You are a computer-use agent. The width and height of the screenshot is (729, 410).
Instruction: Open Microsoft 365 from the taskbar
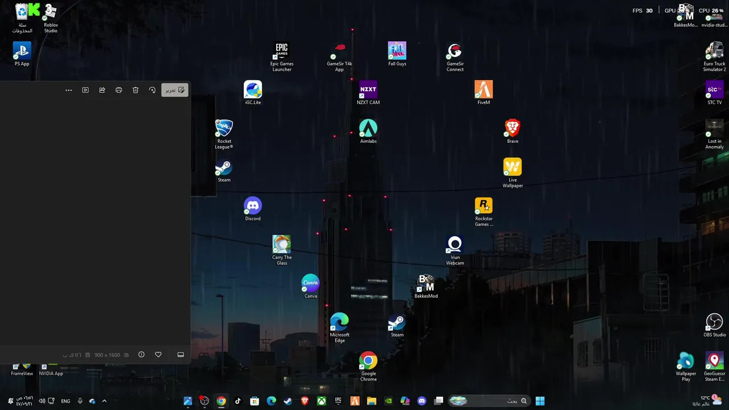point(405,401)
